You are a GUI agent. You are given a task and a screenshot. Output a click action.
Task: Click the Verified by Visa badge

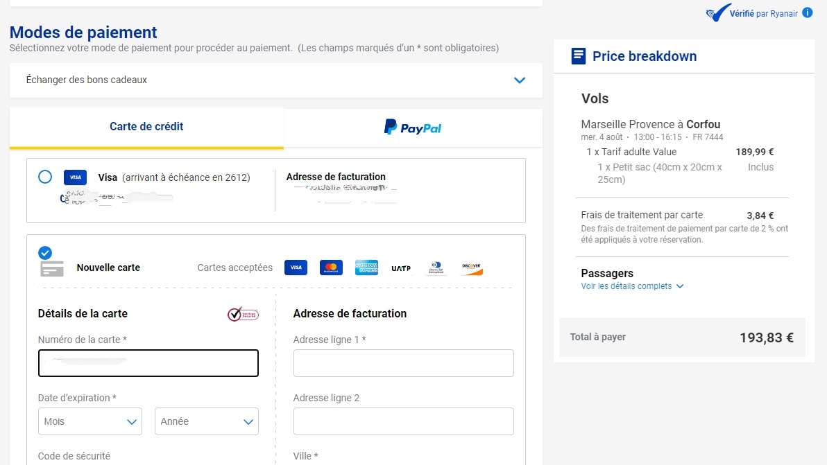point(243,313)
